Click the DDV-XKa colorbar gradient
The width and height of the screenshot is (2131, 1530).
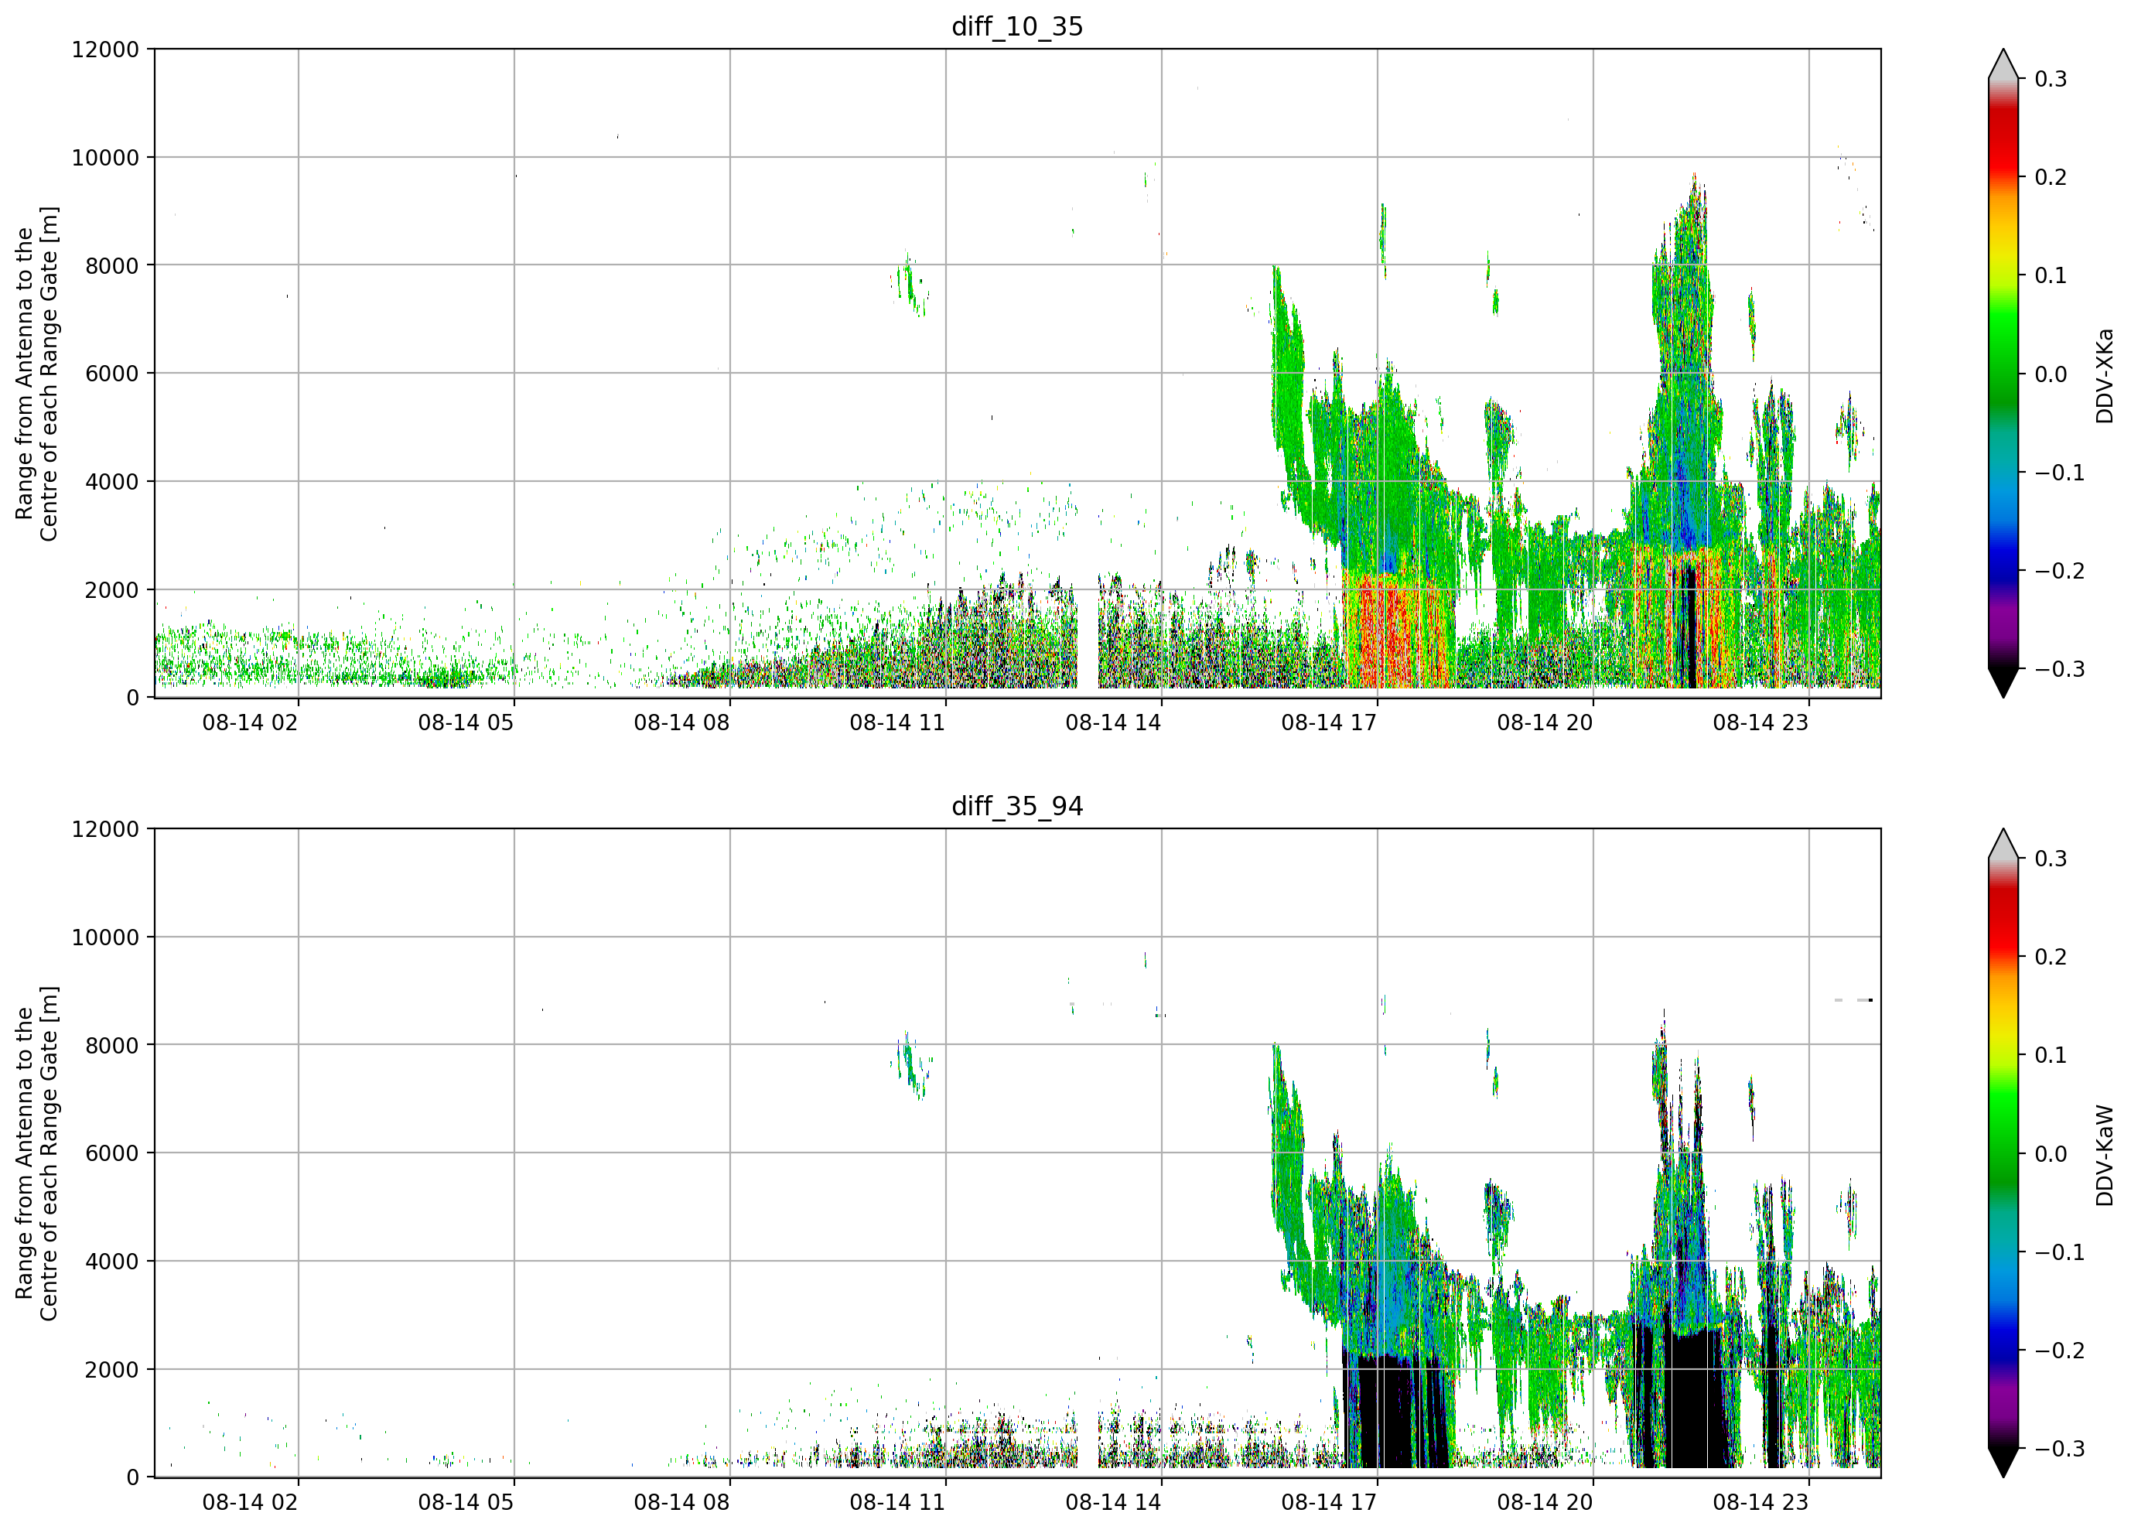(2003, 373)
